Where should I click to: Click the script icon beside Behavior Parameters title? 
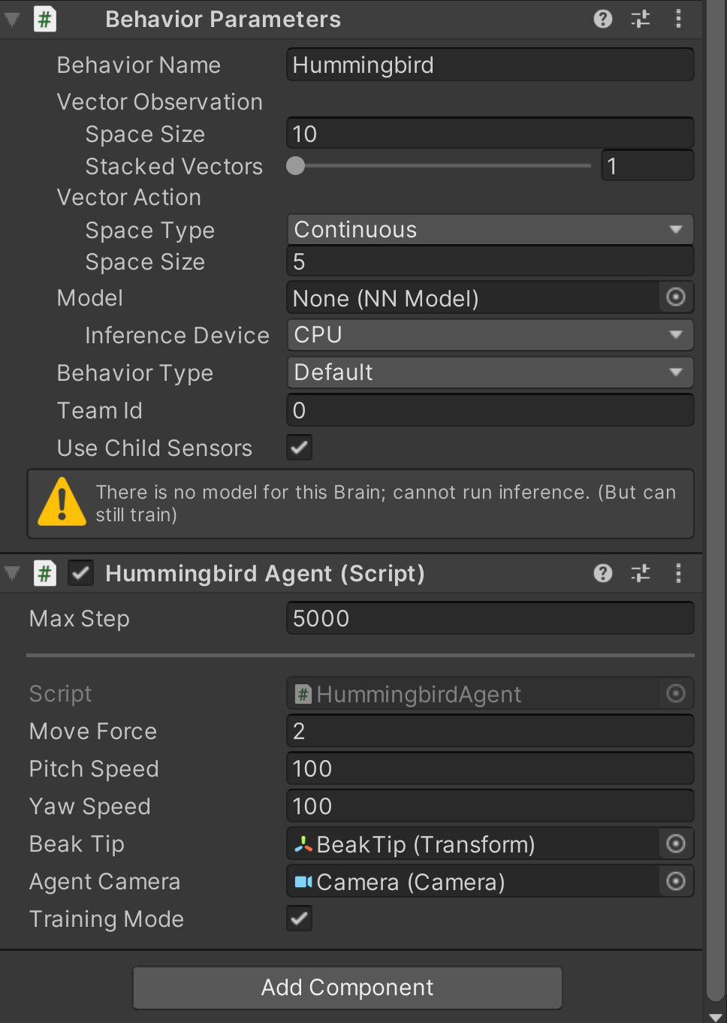(x=44, y=19)
